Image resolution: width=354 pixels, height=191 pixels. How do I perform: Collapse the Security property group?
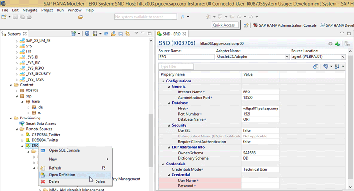click(x=169, y=126)
